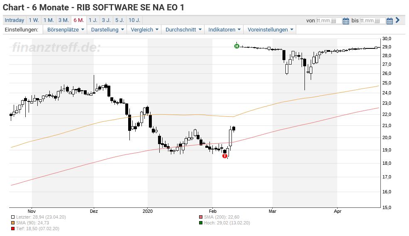
Task: Select the 3 J. time range
Action: pos(106,20)
